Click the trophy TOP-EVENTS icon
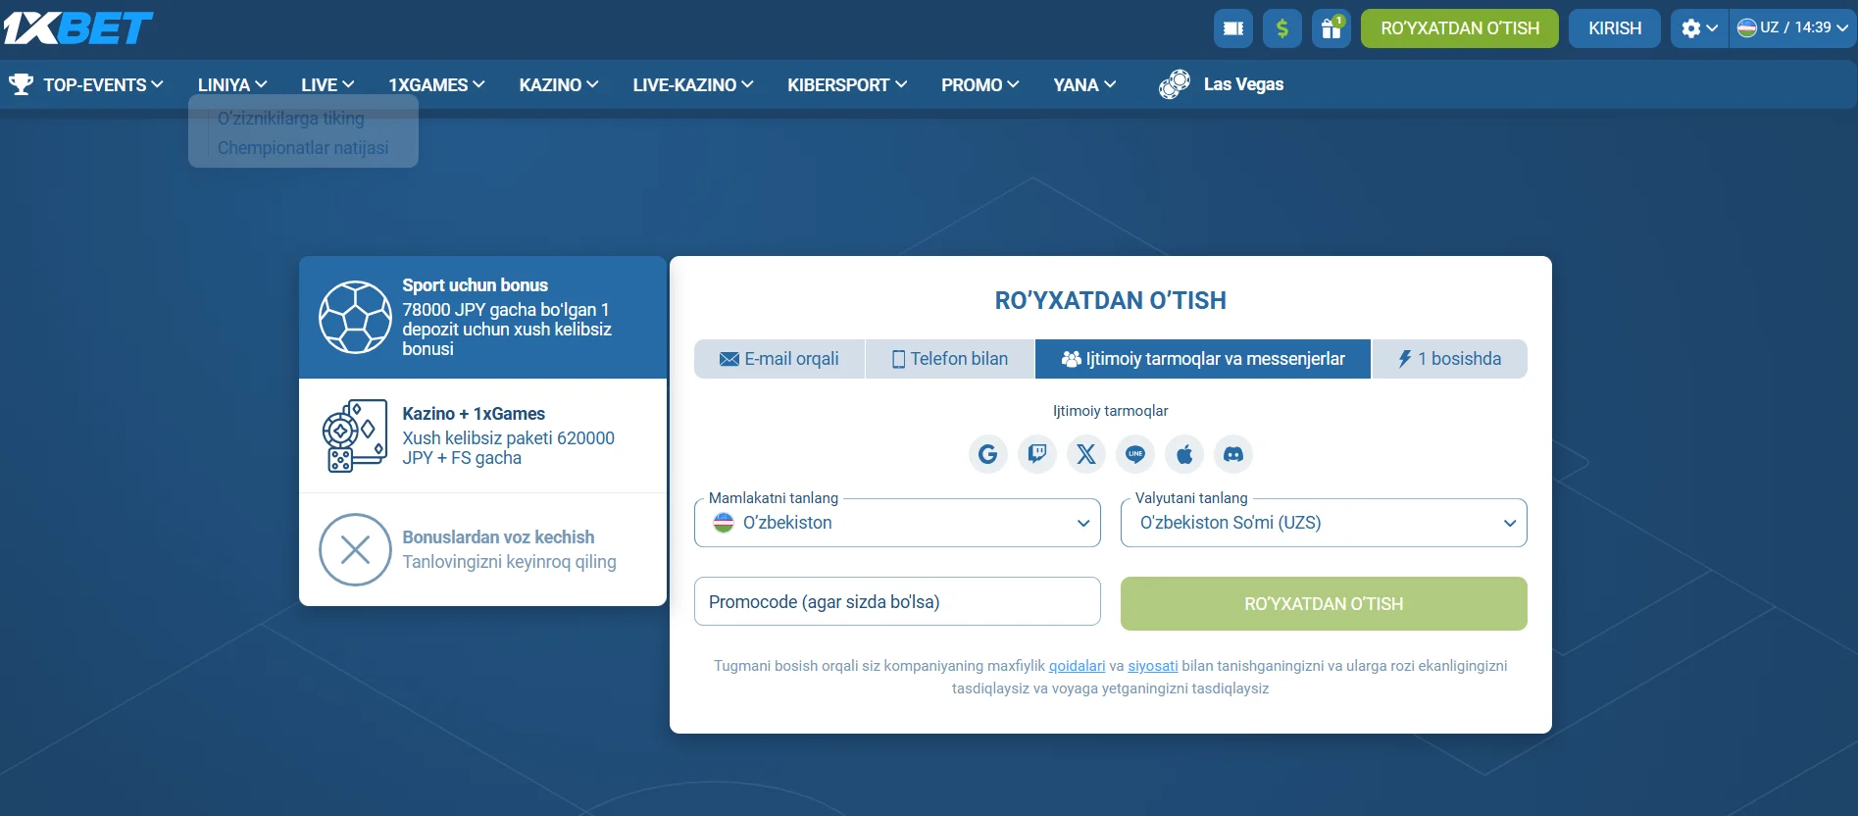Viewport: 1858px width, 816px height. [x=21, y=85]
